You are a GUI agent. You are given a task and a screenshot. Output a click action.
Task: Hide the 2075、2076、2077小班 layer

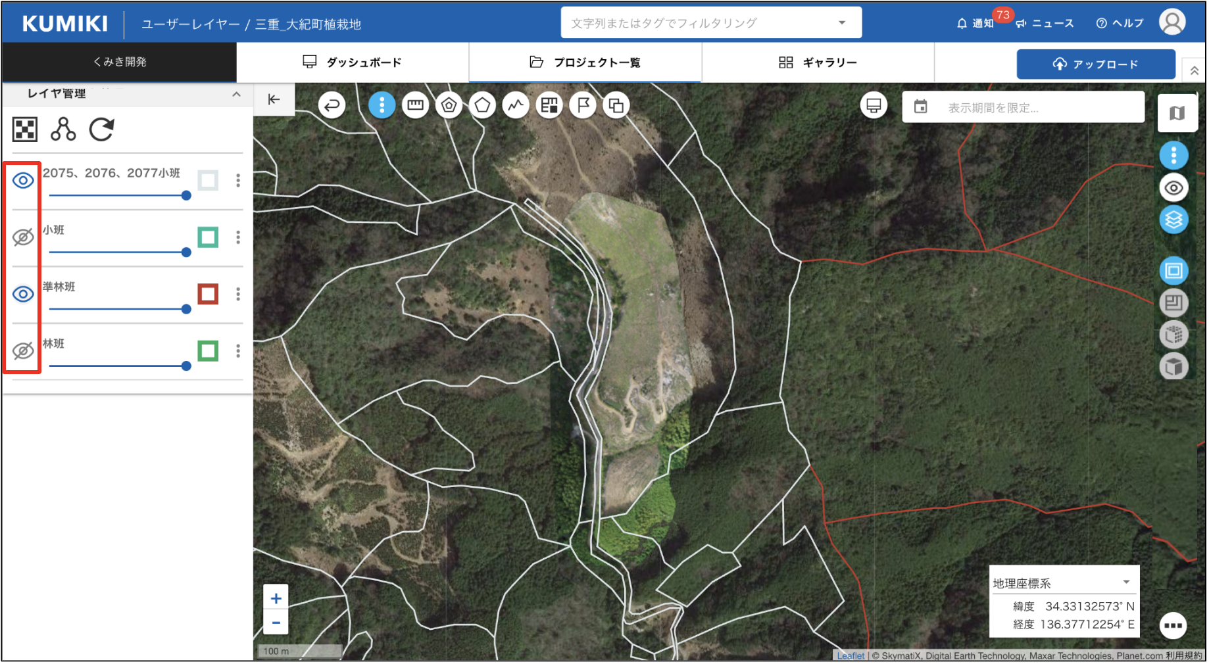tap(23, 180)
